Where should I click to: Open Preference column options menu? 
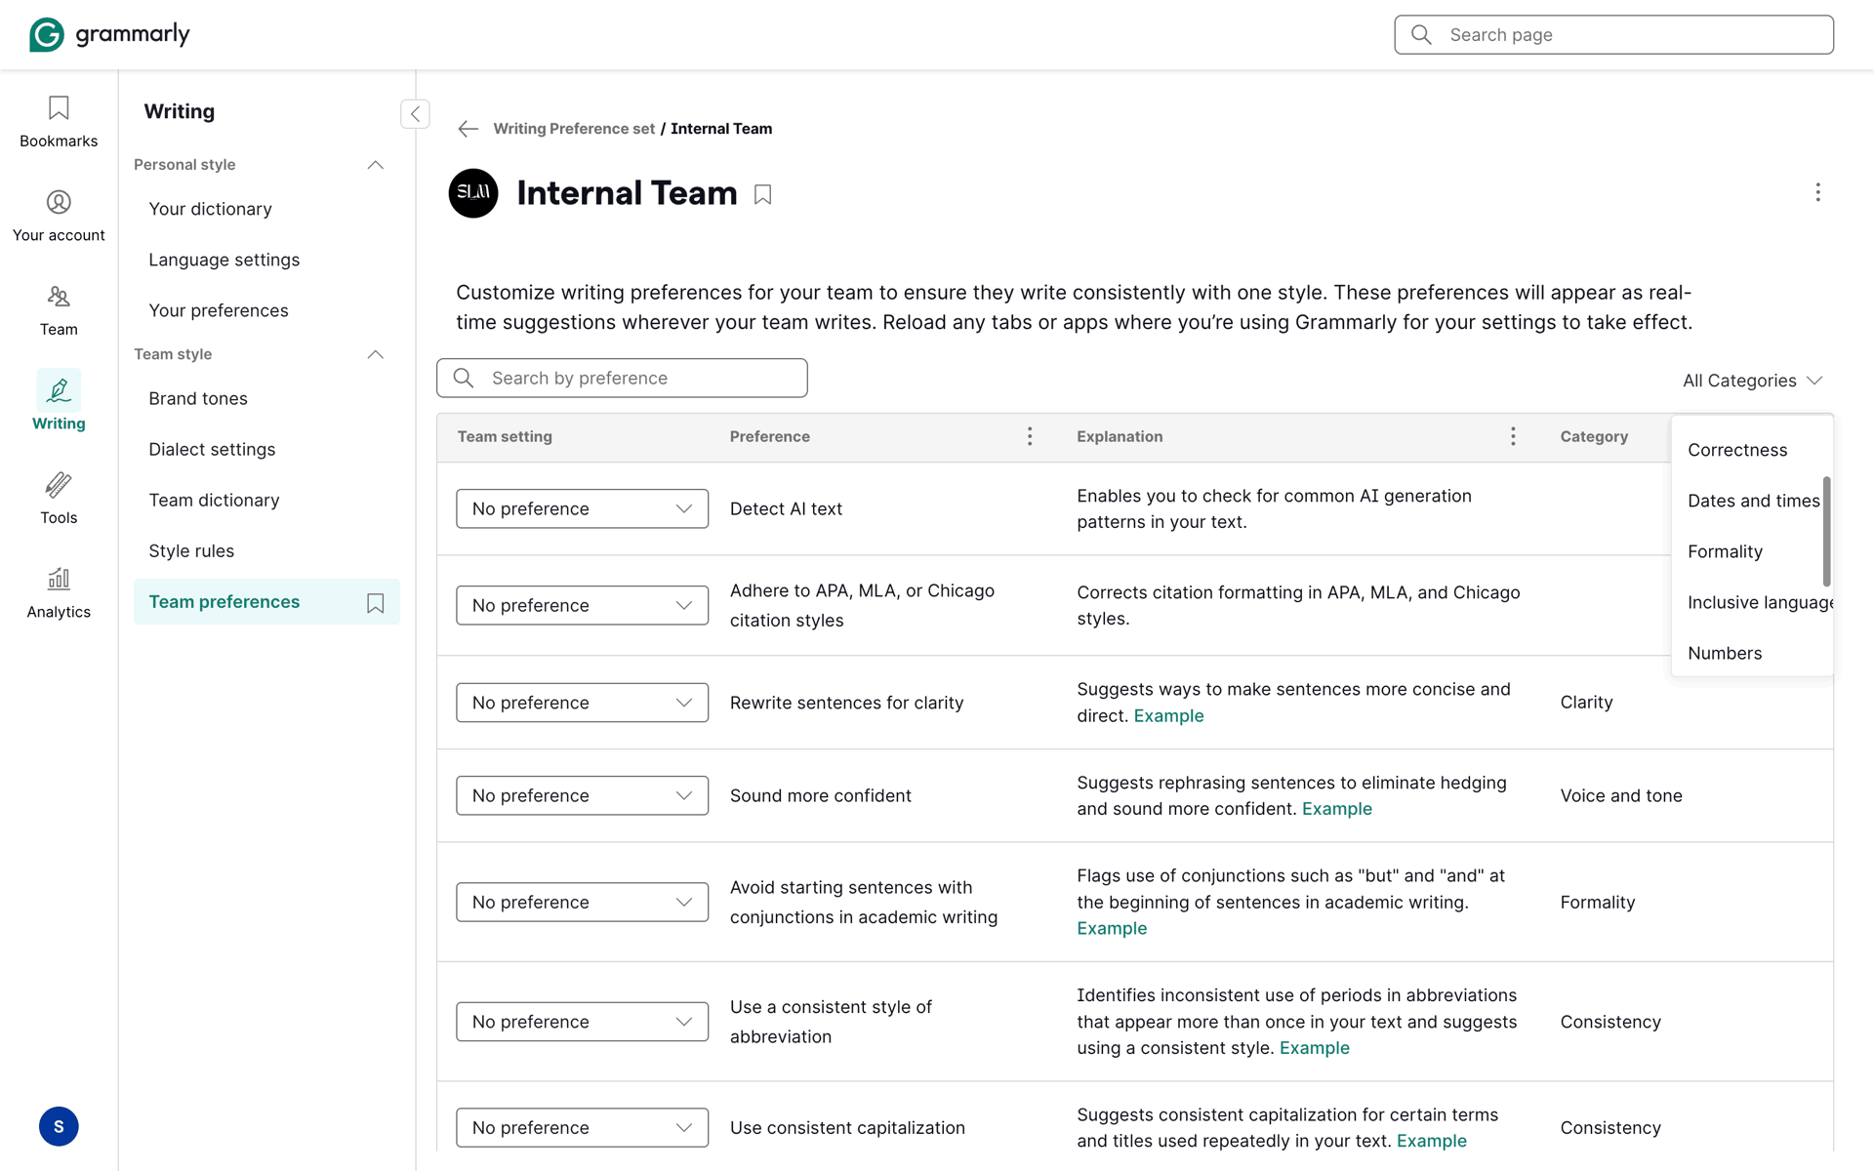coord(1030,436)
